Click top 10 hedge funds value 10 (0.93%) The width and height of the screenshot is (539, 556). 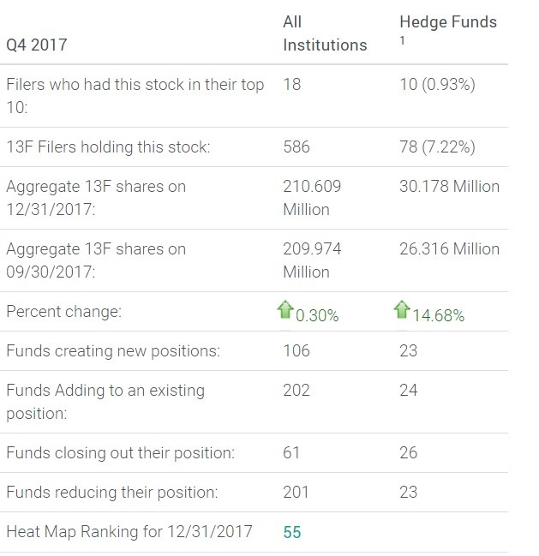438,85
